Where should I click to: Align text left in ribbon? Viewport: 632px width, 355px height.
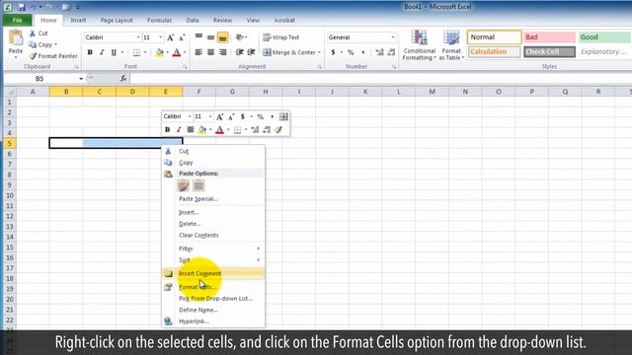click(x=198, y=52)
